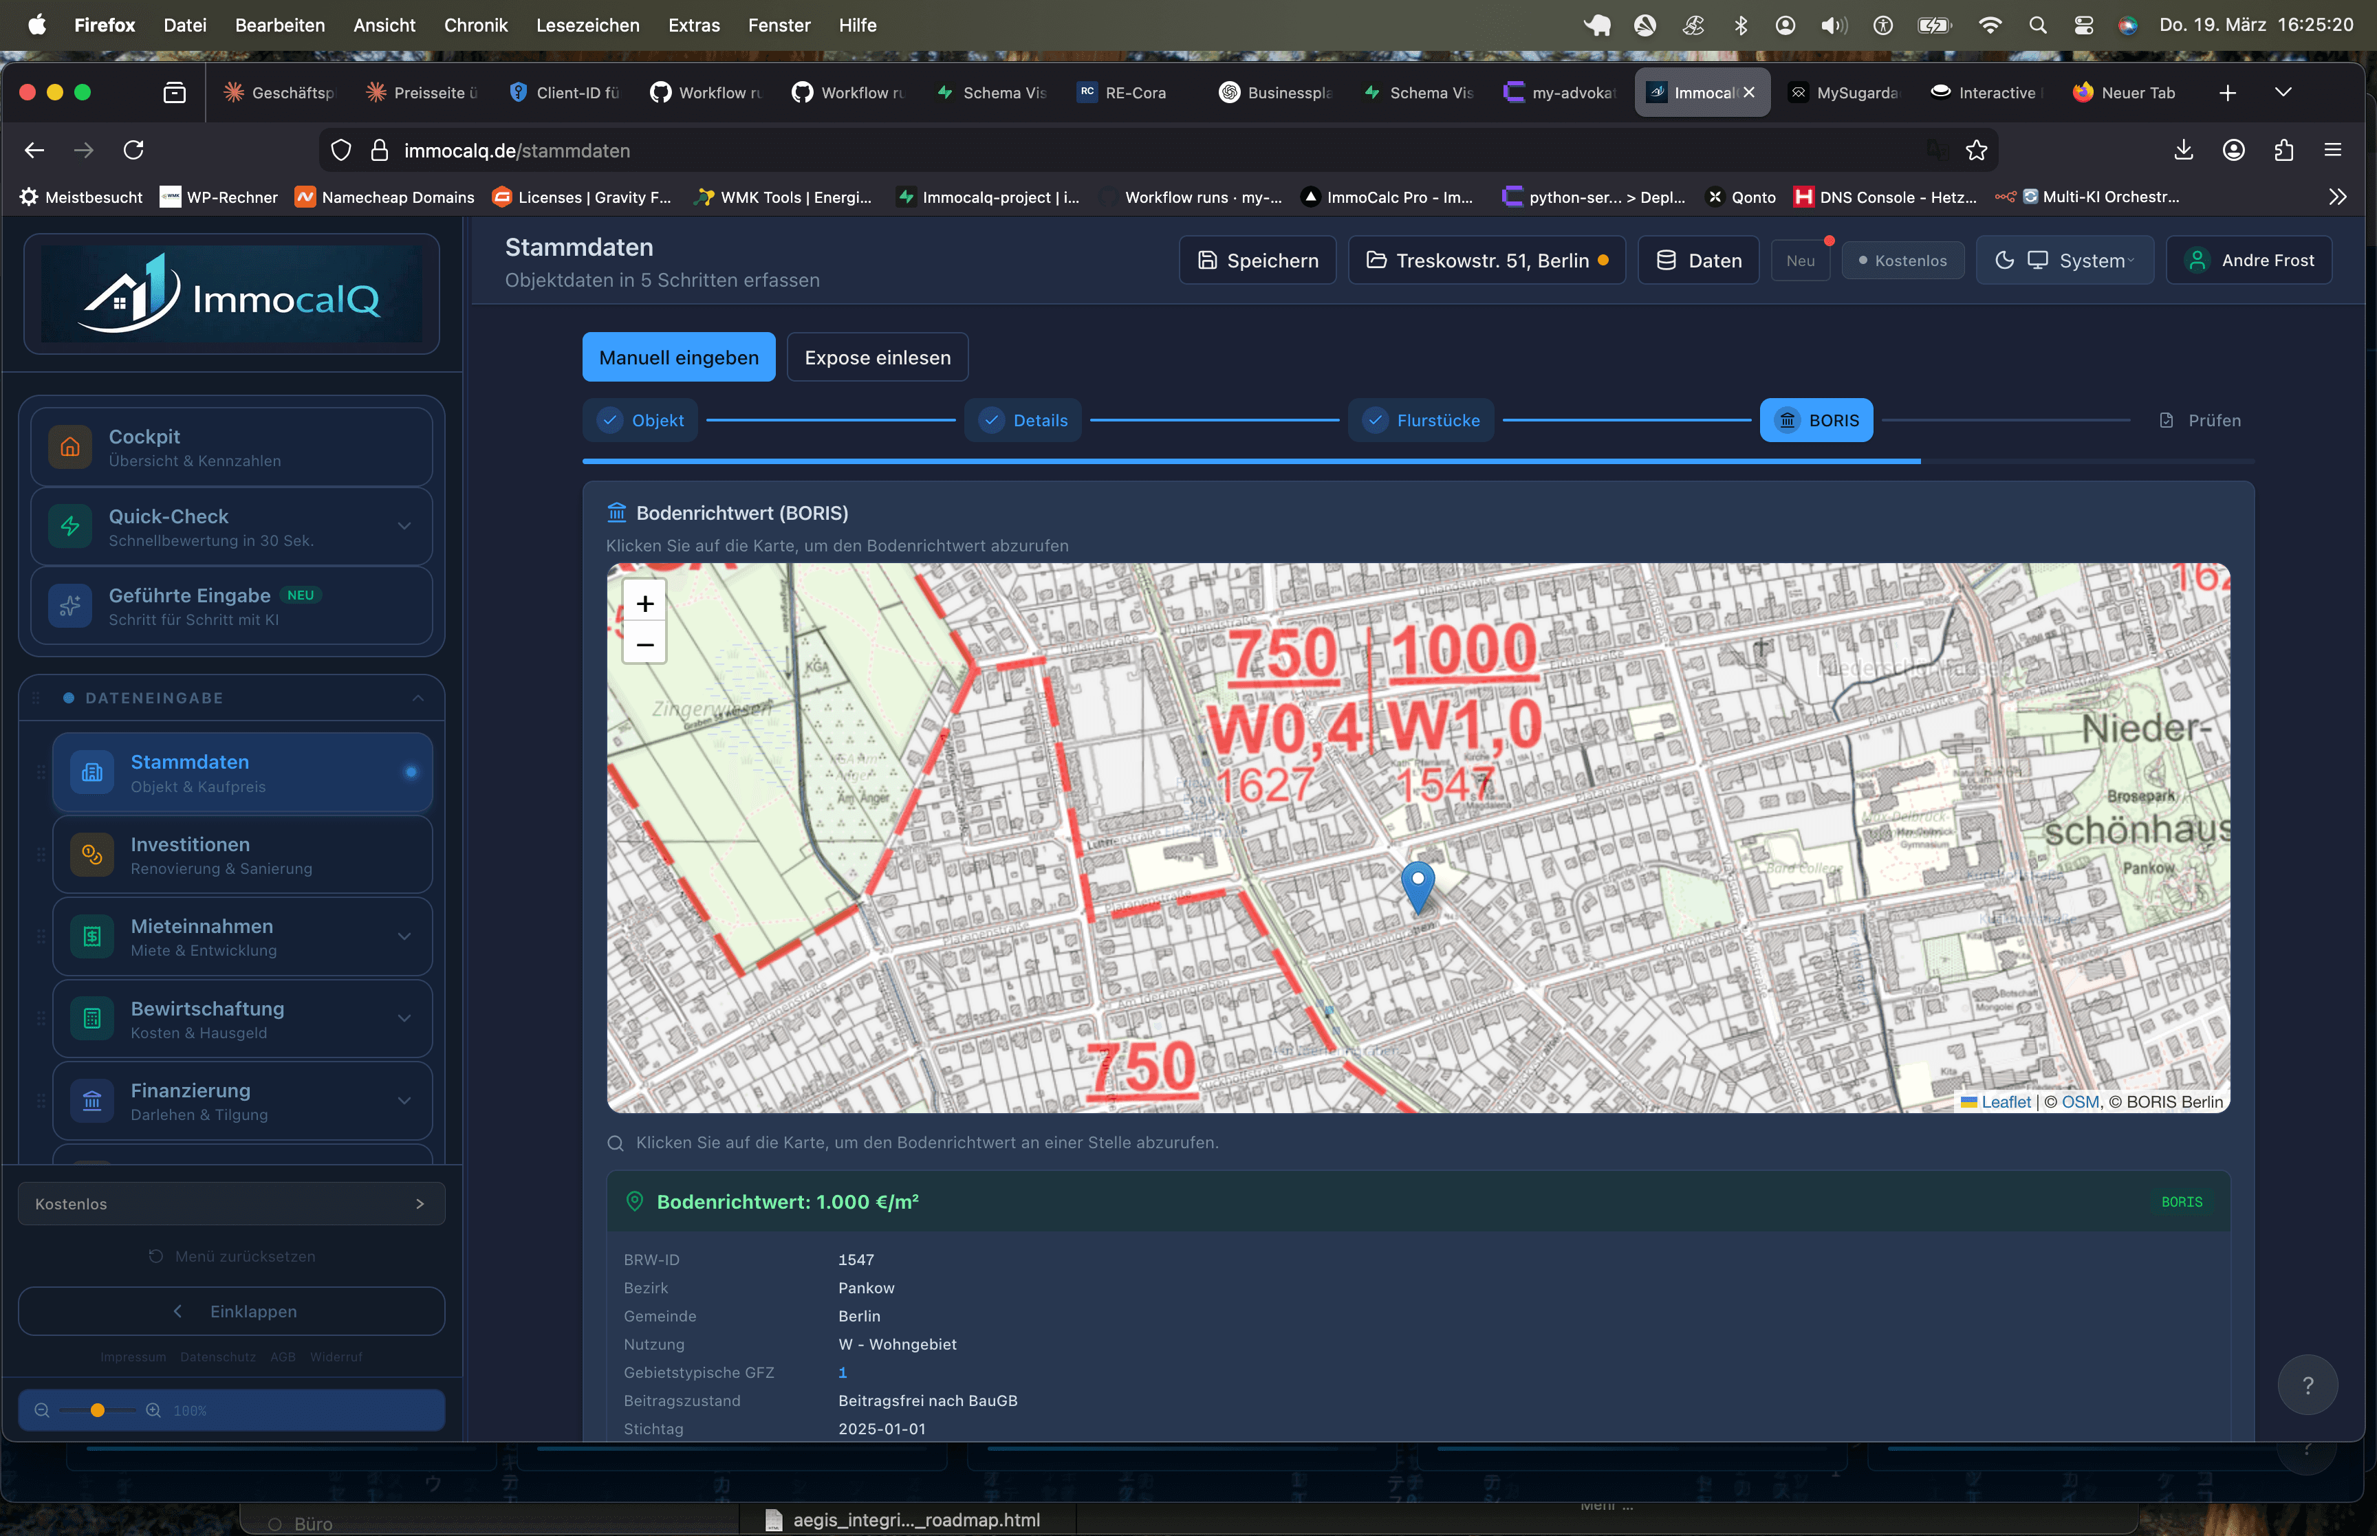Click the Mieteinnahmen receipt icon
The height and width of the screenshot is (1536, 2377).
pos(91,936)
